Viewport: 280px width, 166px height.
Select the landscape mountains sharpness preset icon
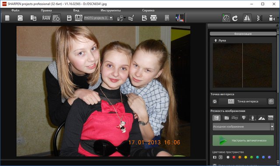point(262,118)
